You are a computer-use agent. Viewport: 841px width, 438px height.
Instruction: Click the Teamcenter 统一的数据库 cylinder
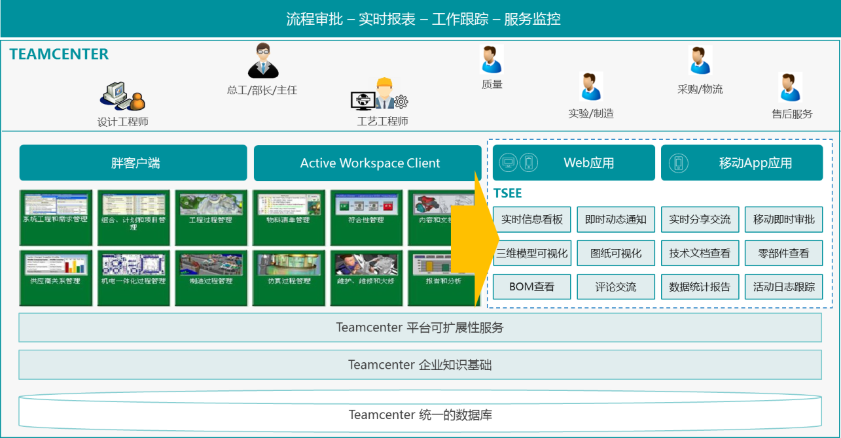tap(420, 410)
